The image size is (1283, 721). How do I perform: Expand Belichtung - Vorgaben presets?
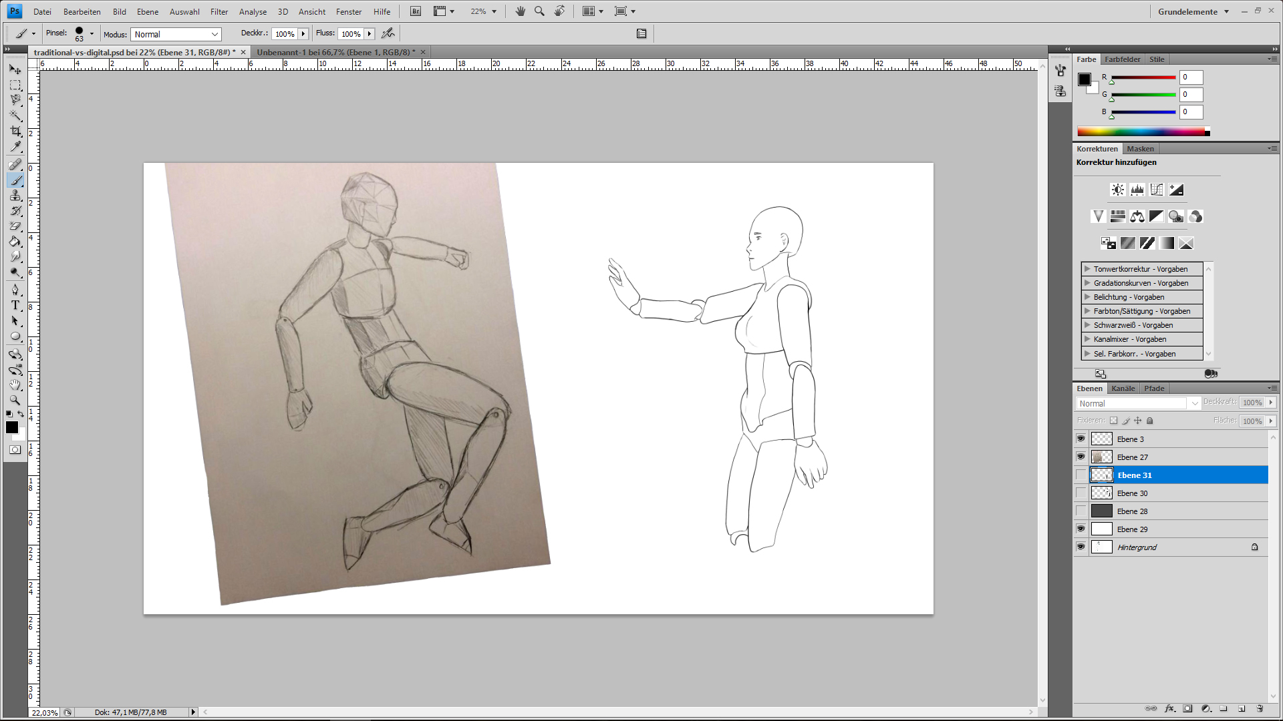pos(1087,297)
